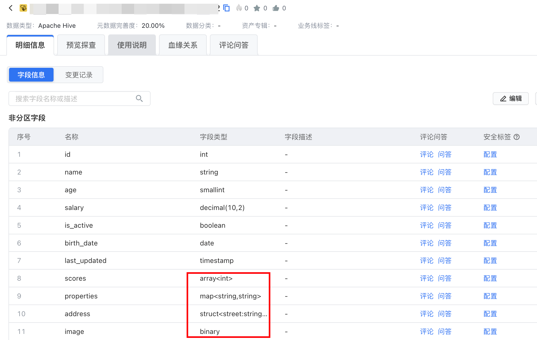
Task: Open the 预览探查 tab
Action: click(x=81, y=45)
